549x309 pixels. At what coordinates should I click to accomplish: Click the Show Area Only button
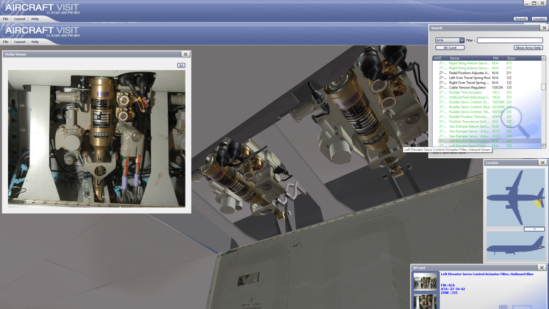pos(528,48)
